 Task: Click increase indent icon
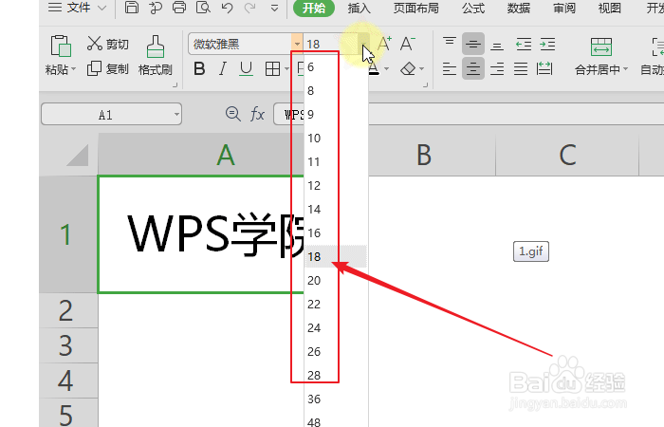point(547,44)
